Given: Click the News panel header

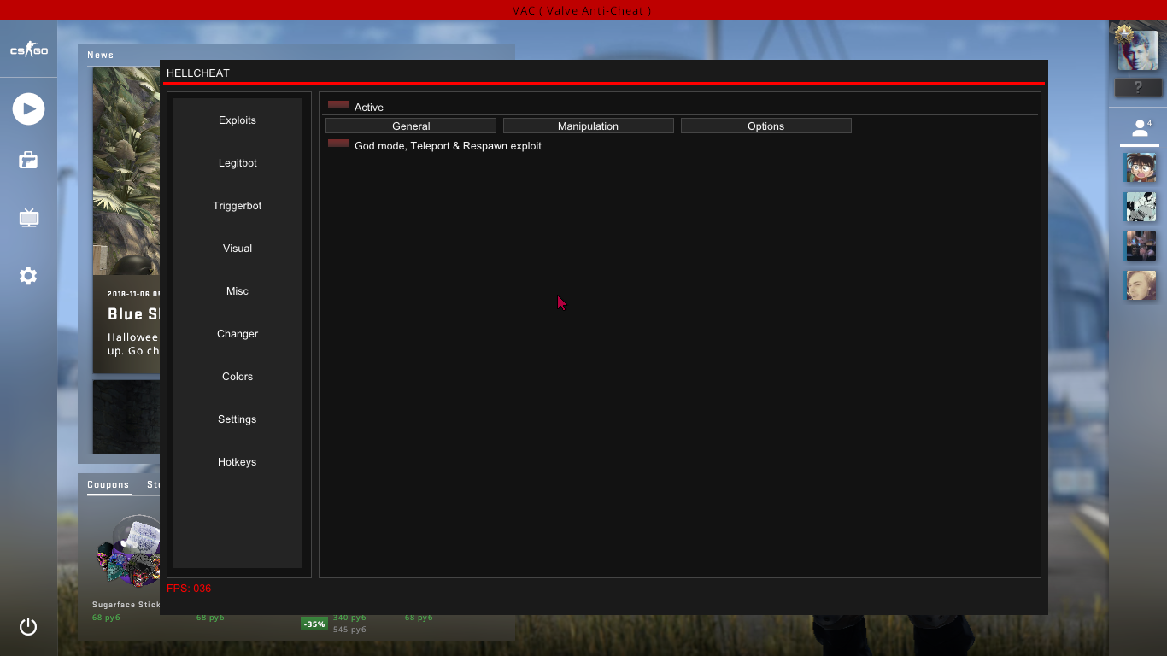Looking at the screenshot, I should click(101, 55).
